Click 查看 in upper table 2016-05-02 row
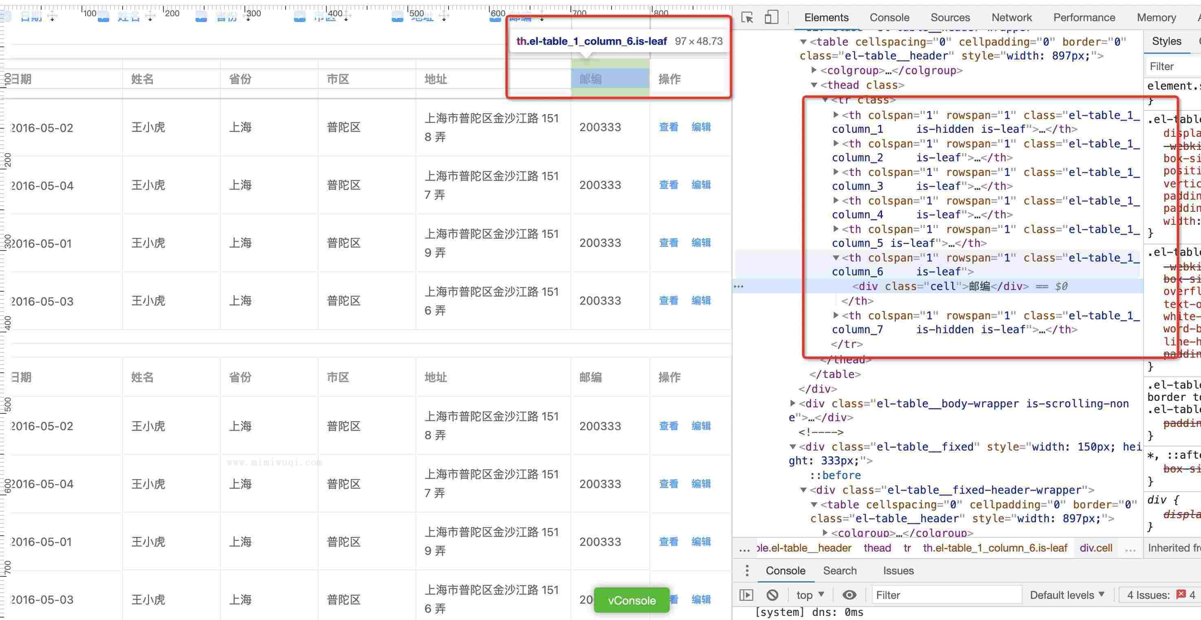This screenshot has width=1201, height=620. coord(668,127)
